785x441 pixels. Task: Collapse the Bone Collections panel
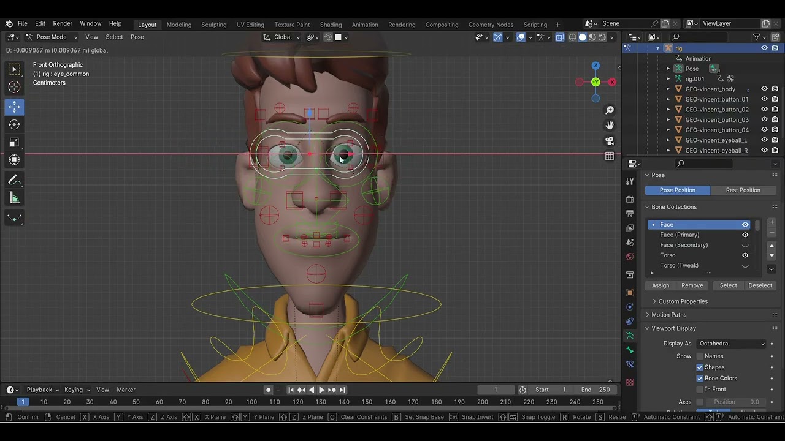click(x=673, y=207)
